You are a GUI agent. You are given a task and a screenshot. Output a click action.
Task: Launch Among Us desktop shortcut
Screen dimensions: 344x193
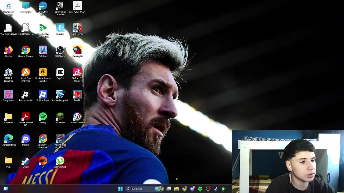pyautogui.click(x=77, y=52)
